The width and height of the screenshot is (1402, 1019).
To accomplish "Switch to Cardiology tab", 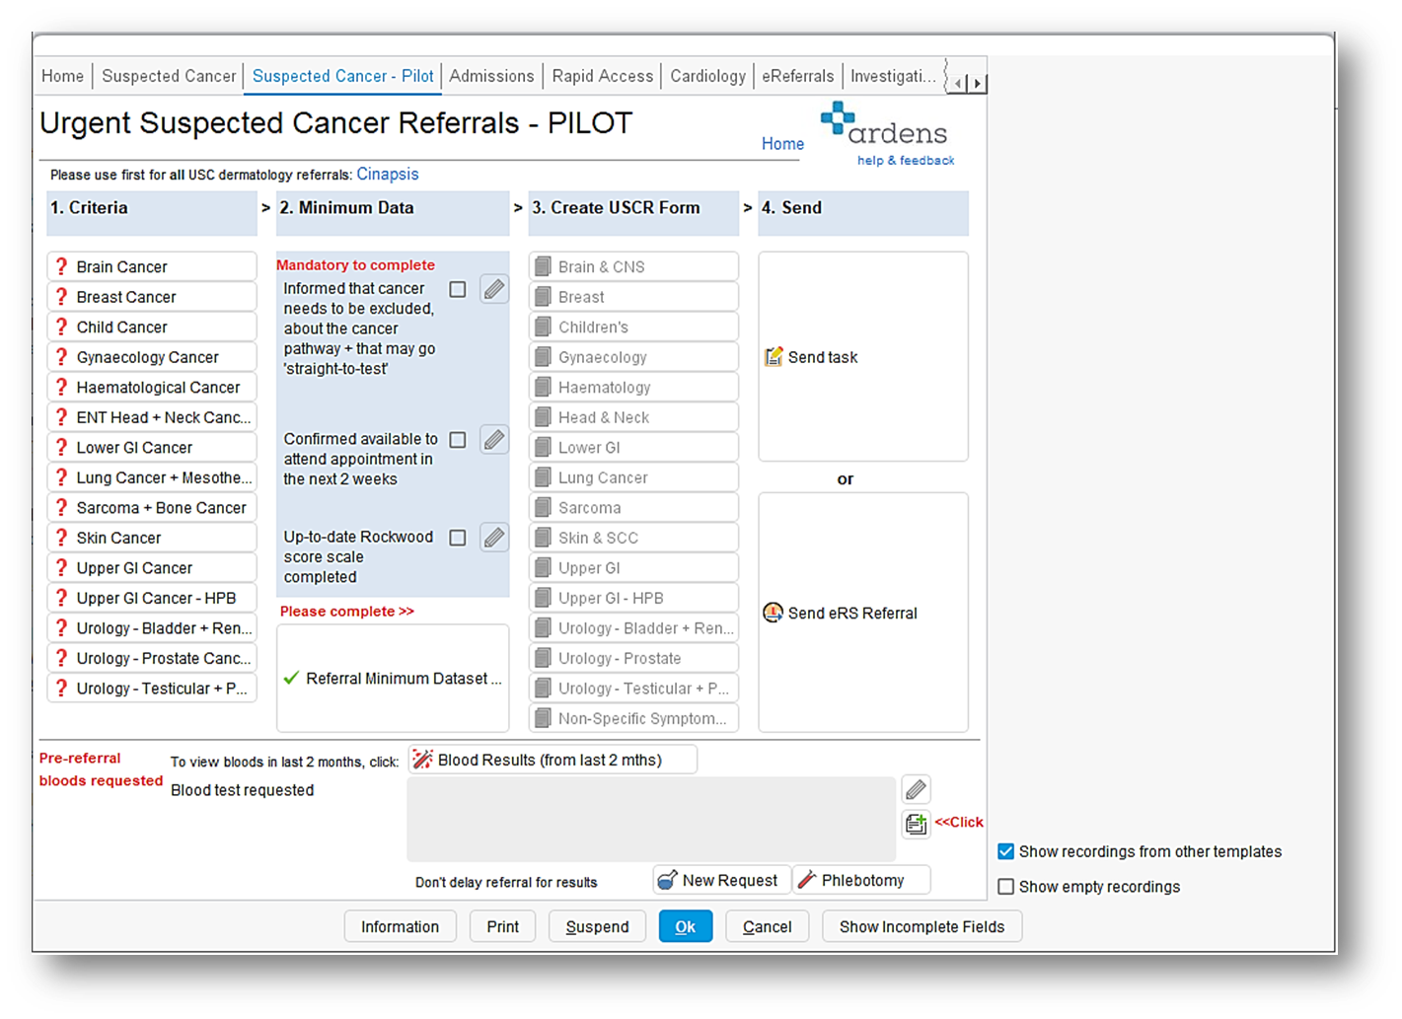I will coord(708,76).
